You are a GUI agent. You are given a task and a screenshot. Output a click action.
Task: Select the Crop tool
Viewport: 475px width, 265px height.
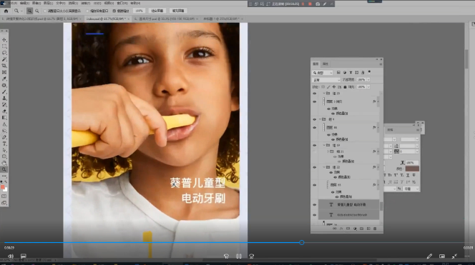tap(4, 66)
